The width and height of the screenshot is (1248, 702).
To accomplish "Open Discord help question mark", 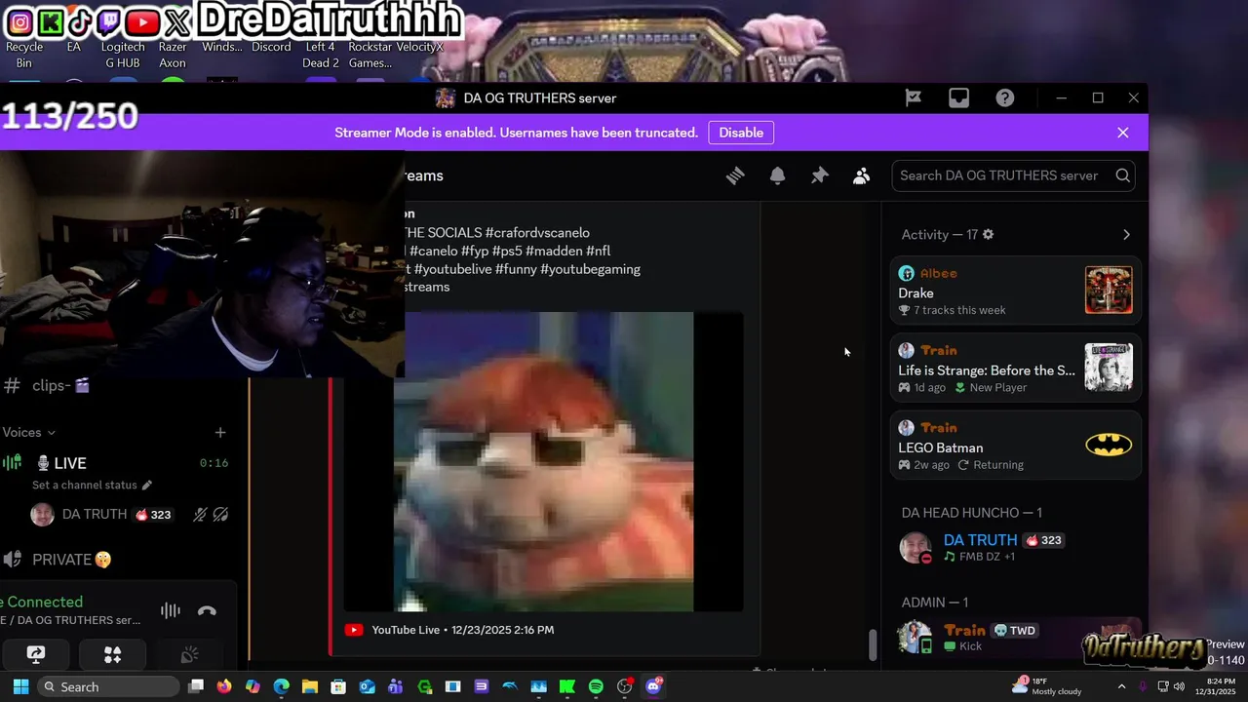I will (x=1005, y=97).
